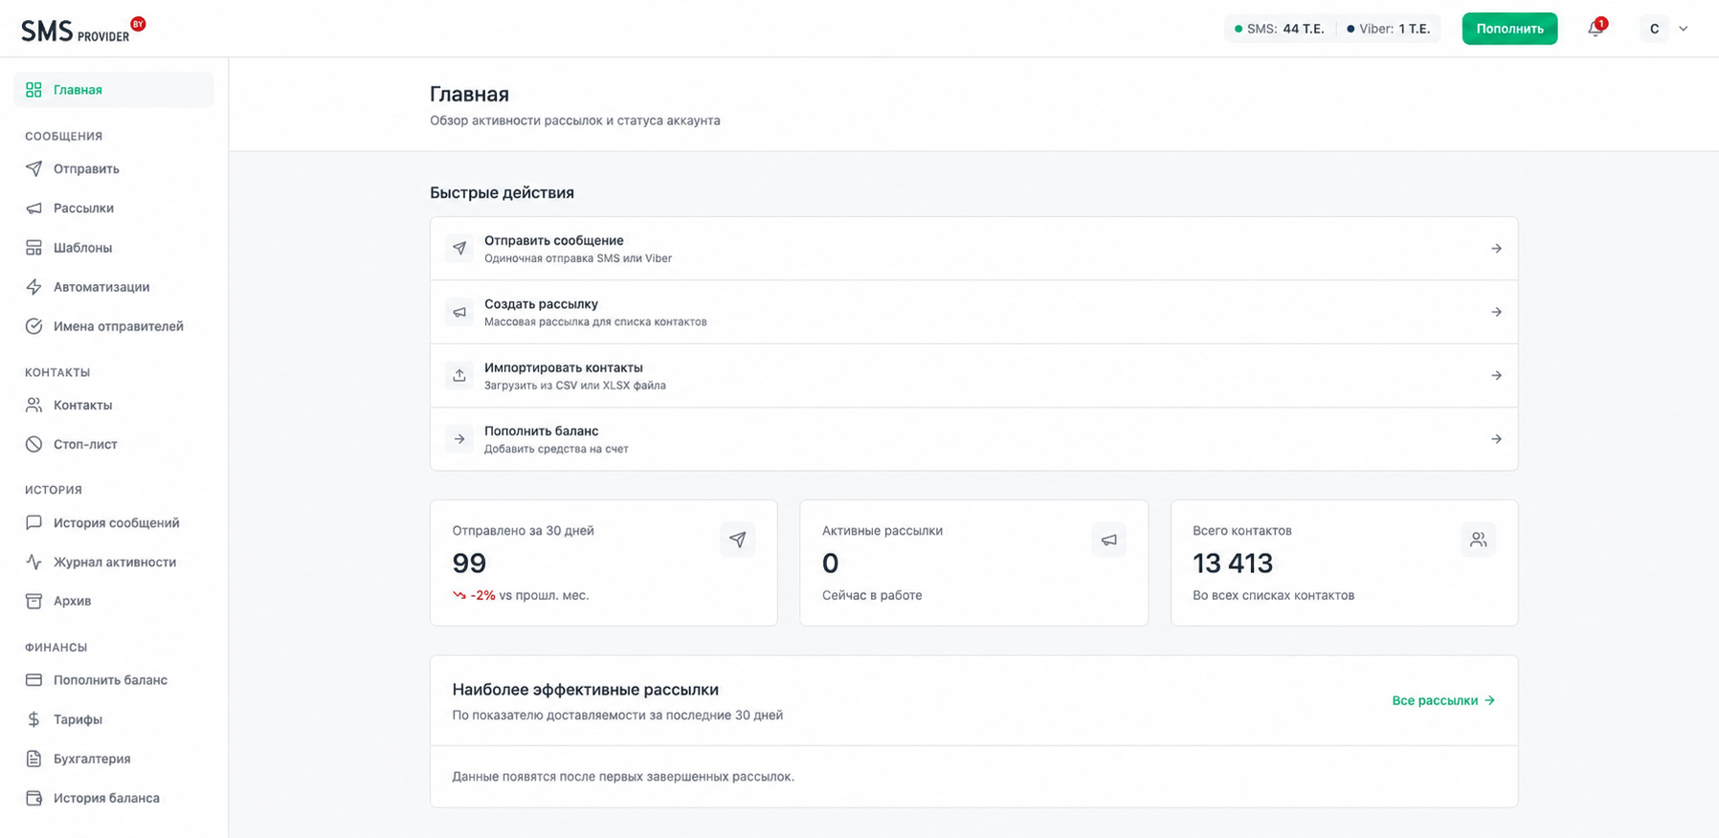Click the green Пополнить button
This screenshot has height=838, width=1719.
1509,29
